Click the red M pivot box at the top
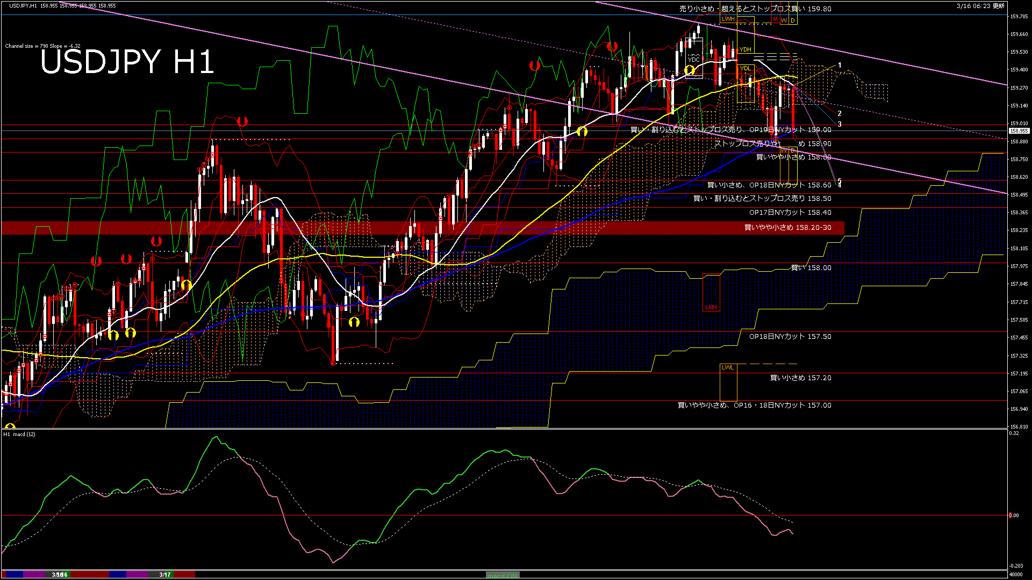1032x580 pixels. click(x=775, y=19)
